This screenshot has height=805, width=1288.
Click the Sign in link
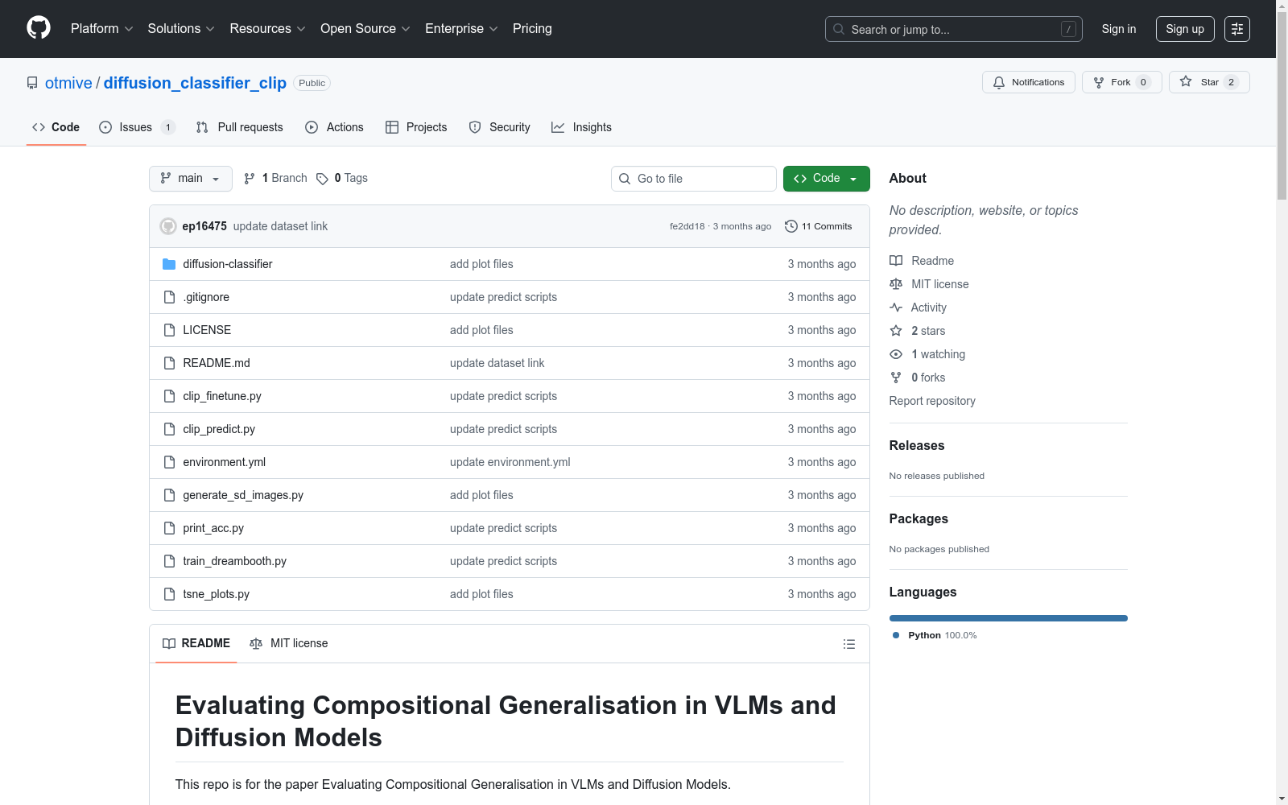pos(1119,29)
